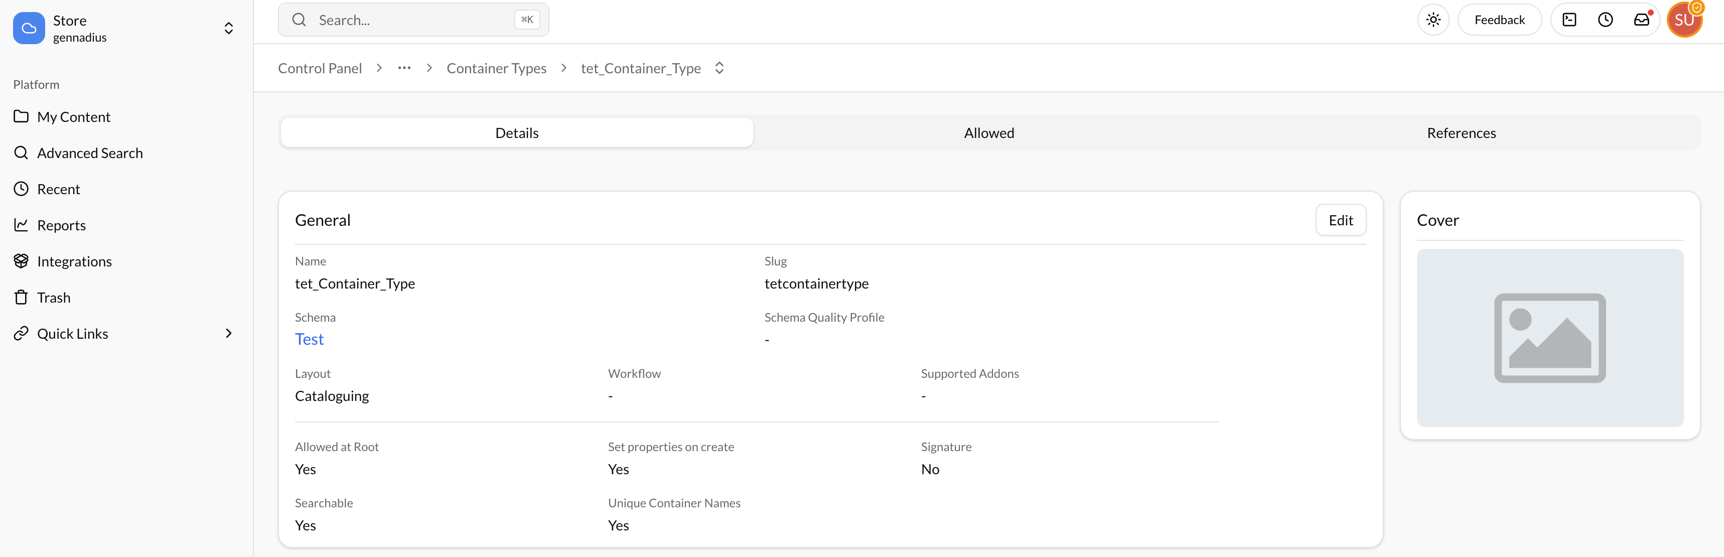
Task: Expand the Store workspace switcher
Action: click(228, 28)
